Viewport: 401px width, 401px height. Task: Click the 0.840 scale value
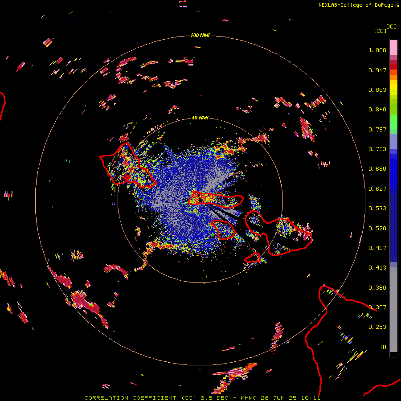(377, 110)
